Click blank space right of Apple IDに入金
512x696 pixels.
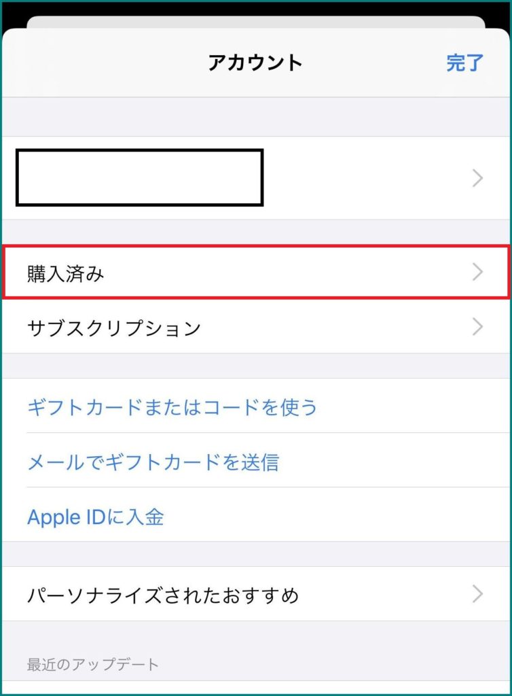pyautogui.click(x=337, y=515)
